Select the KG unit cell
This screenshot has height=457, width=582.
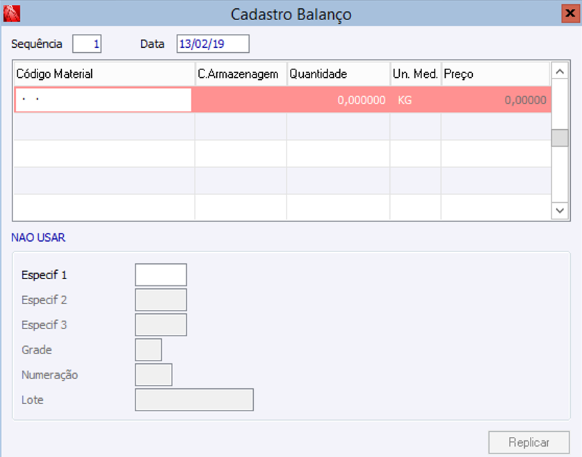tap(415, 100)
